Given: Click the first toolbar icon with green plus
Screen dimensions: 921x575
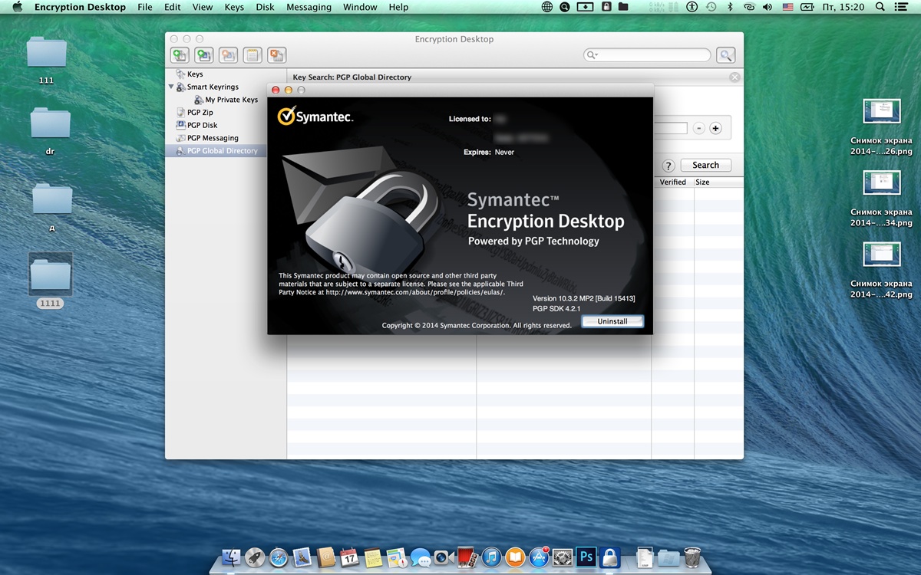Looking at the screenshot, I should pos(180,54).
